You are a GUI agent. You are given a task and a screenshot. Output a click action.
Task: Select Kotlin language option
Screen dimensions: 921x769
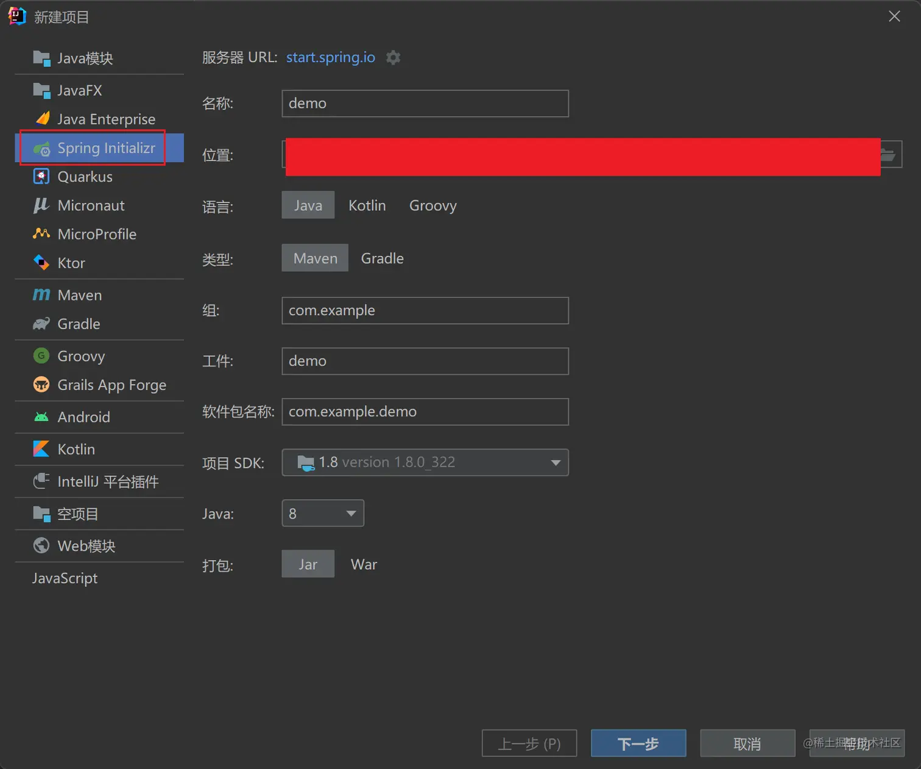pyautogui.click(x=367, y=205)
